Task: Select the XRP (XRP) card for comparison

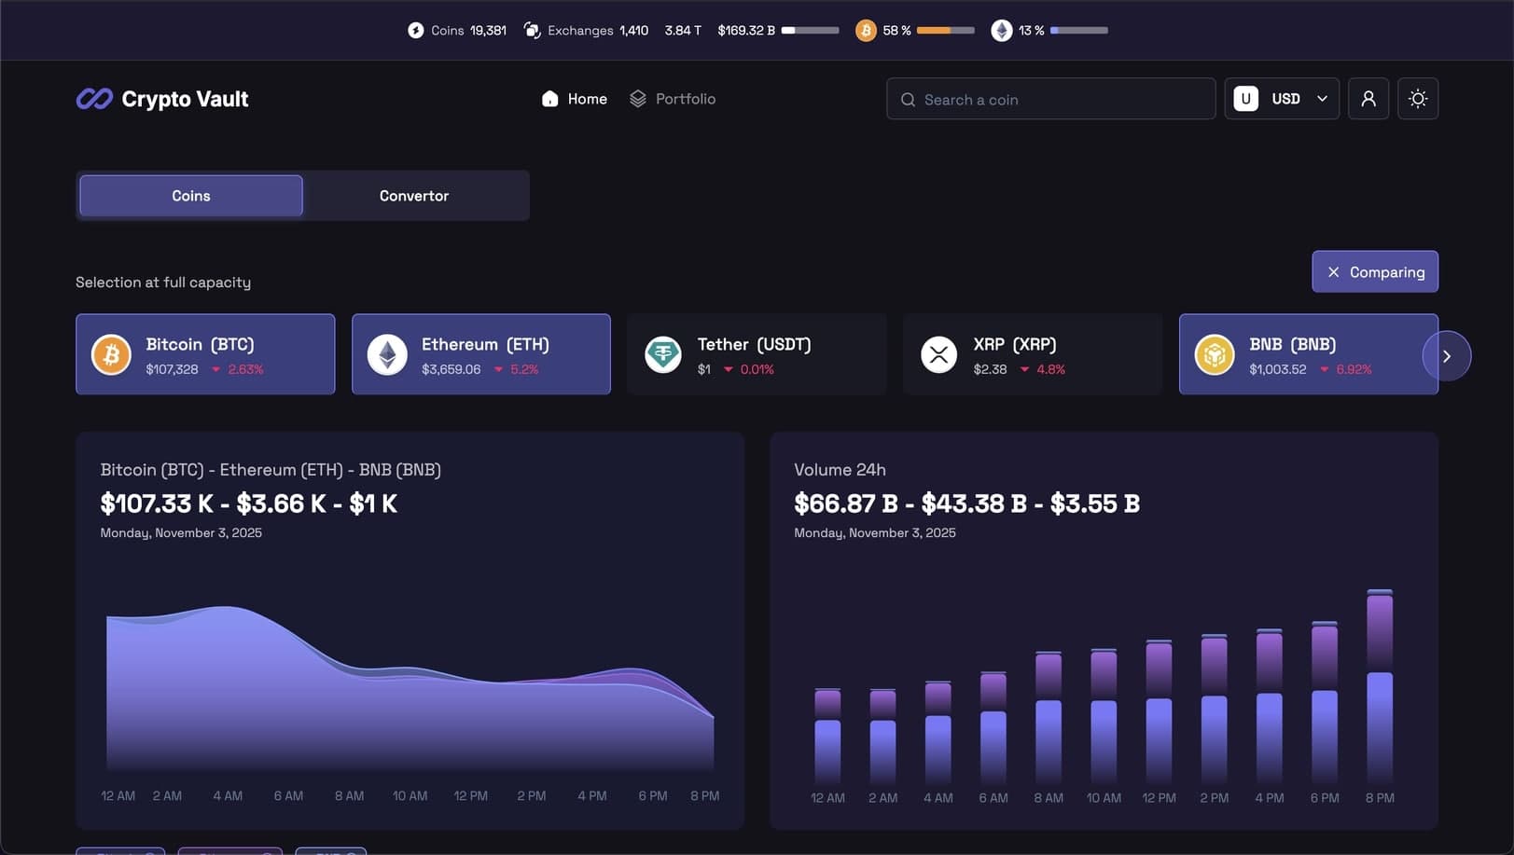Action: tap(1032, 354)
